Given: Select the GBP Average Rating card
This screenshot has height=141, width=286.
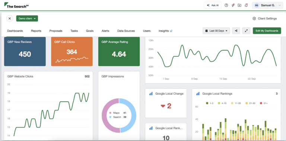Looking at the screenshot, I should tap(119, 52).
